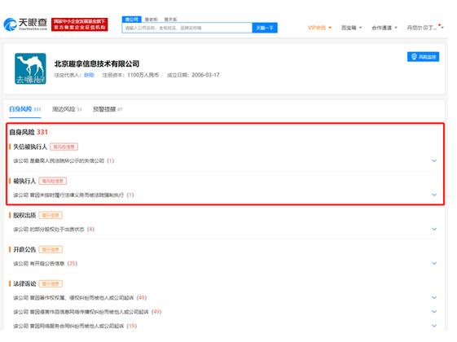The height and width of the screenshot is (342, 457).
Task: Click the 失信被执行人 section heading
Action: (29, 147)
